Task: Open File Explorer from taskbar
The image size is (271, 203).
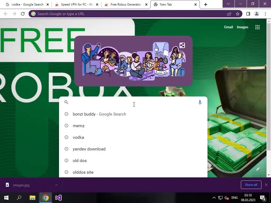Action: [x=32, y=198]
